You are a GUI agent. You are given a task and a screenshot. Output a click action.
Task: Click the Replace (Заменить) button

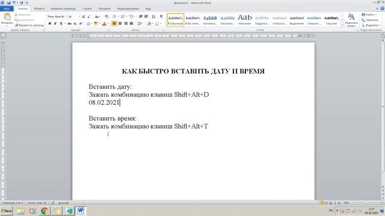[371, 20]
